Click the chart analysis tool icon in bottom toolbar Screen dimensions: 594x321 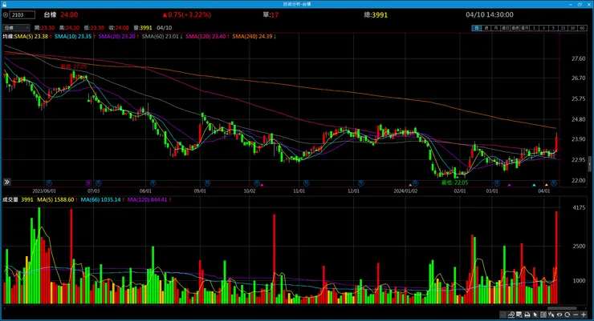(511, 315)
